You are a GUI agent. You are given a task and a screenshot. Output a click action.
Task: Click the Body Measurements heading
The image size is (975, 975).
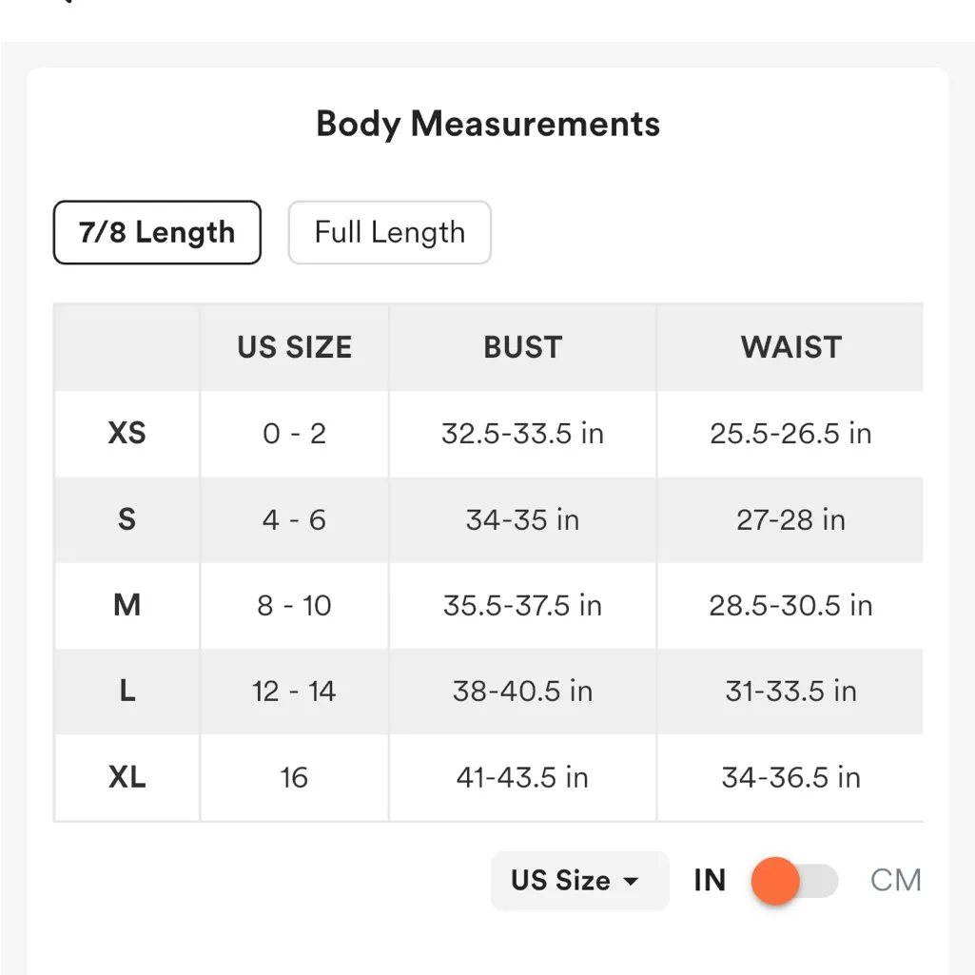click(487, 124)
